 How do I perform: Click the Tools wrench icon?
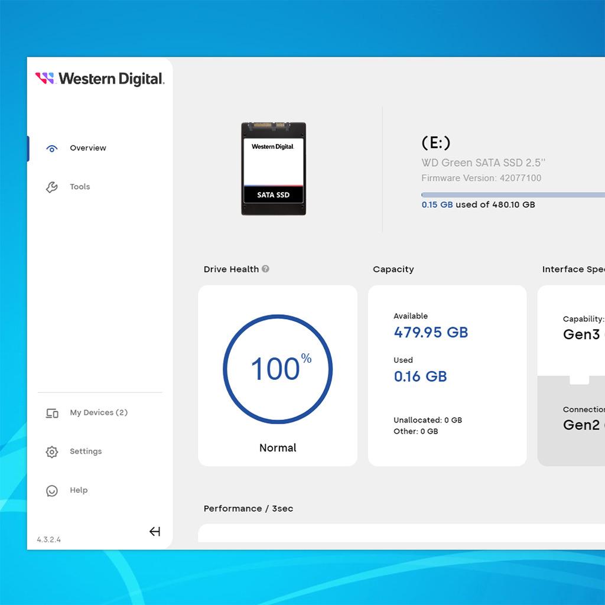(x=52, y=187)
